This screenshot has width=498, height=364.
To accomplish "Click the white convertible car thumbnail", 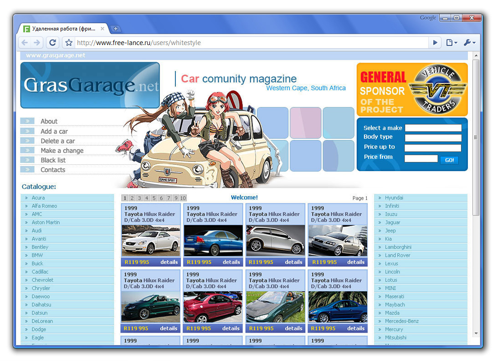I will click(151, 241).
